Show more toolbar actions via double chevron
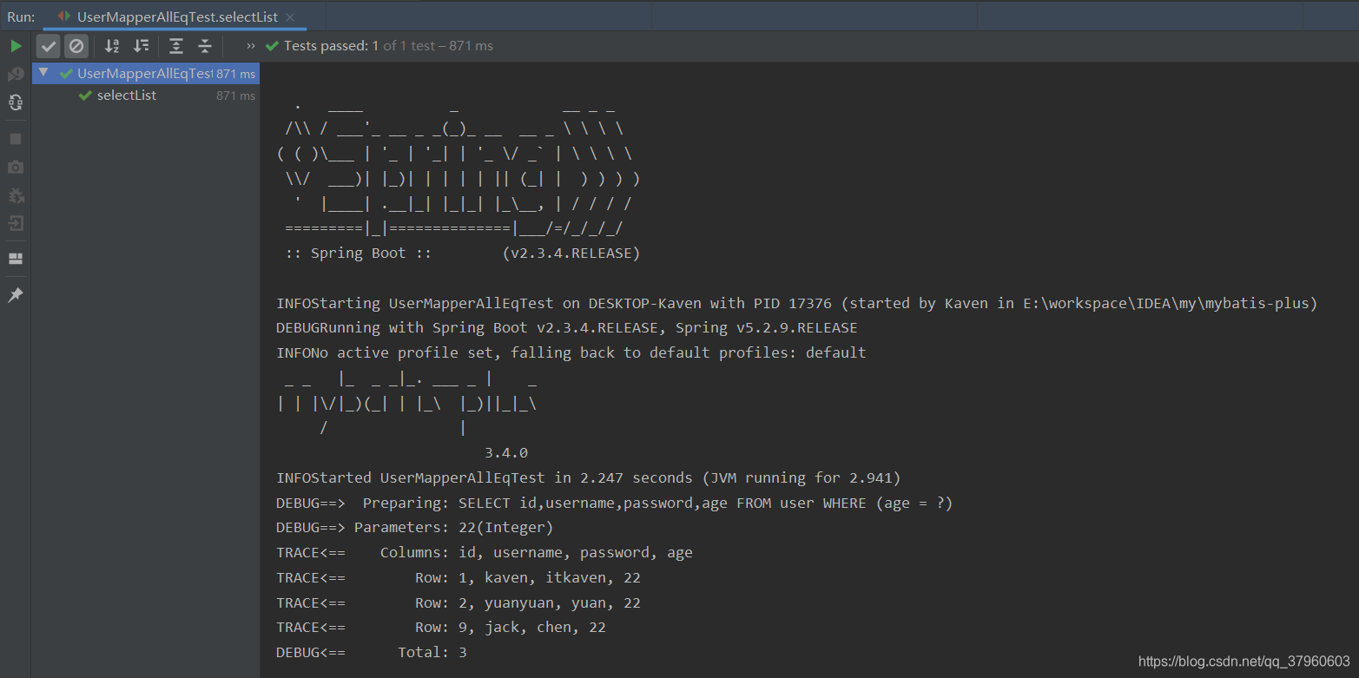 pos(251,46)
